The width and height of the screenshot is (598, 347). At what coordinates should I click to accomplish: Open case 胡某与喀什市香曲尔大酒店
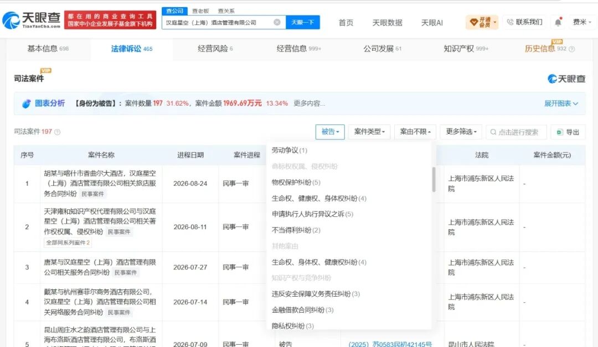tap(100, 183)
